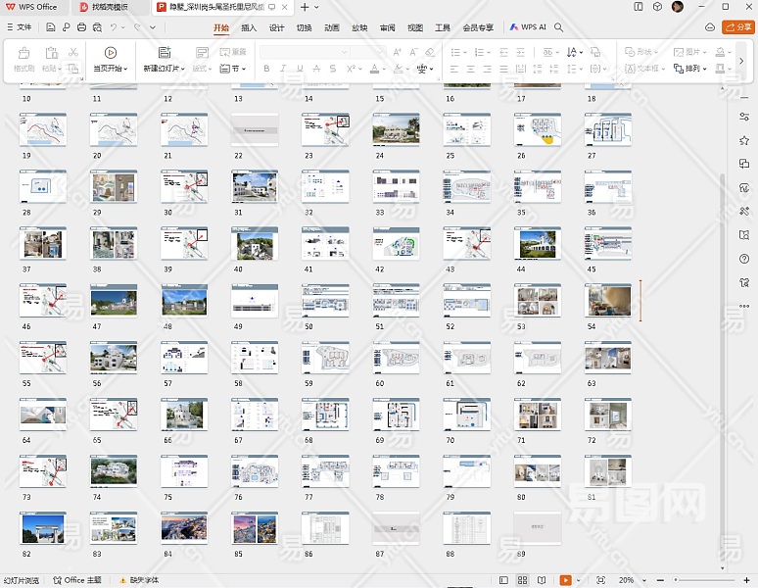
Task: Click the 当页开始 slideshow play icon
Action: (x=110, y=52)
